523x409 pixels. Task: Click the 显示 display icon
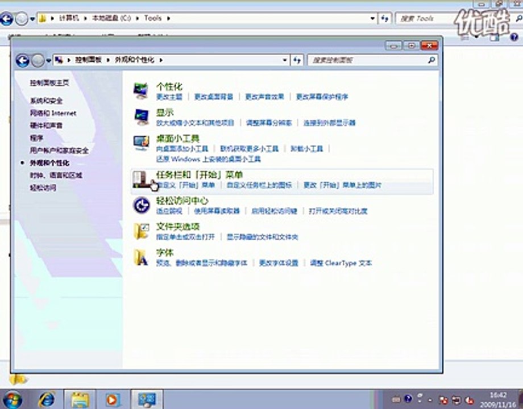point(142,116)
